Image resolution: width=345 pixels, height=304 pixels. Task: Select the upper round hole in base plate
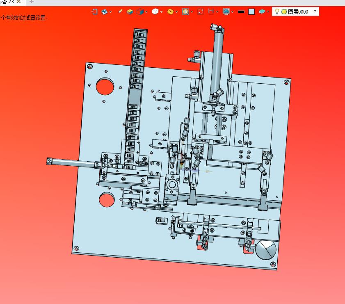[x=105, y=86]
